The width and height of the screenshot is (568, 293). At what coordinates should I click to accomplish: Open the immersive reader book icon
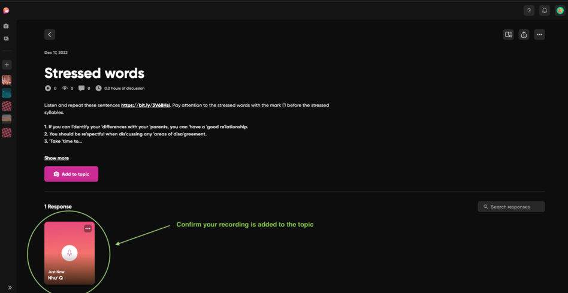tap(508, 35)
